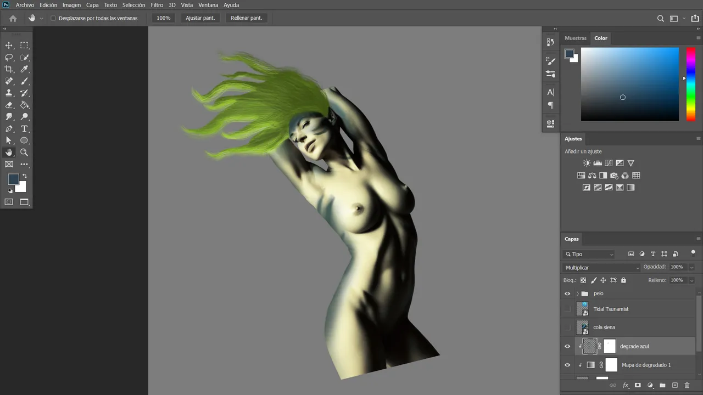Screen dimensions: 703x395
Task: Open the workspace switcher dropdown
Action: (677, 18)
